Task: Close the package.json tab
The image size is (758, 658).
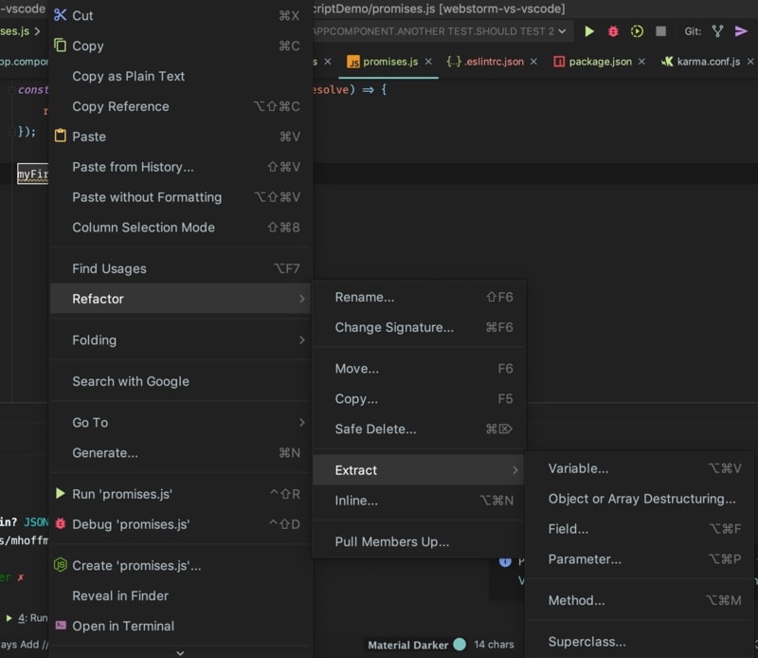Action: [x=641, y=62]
